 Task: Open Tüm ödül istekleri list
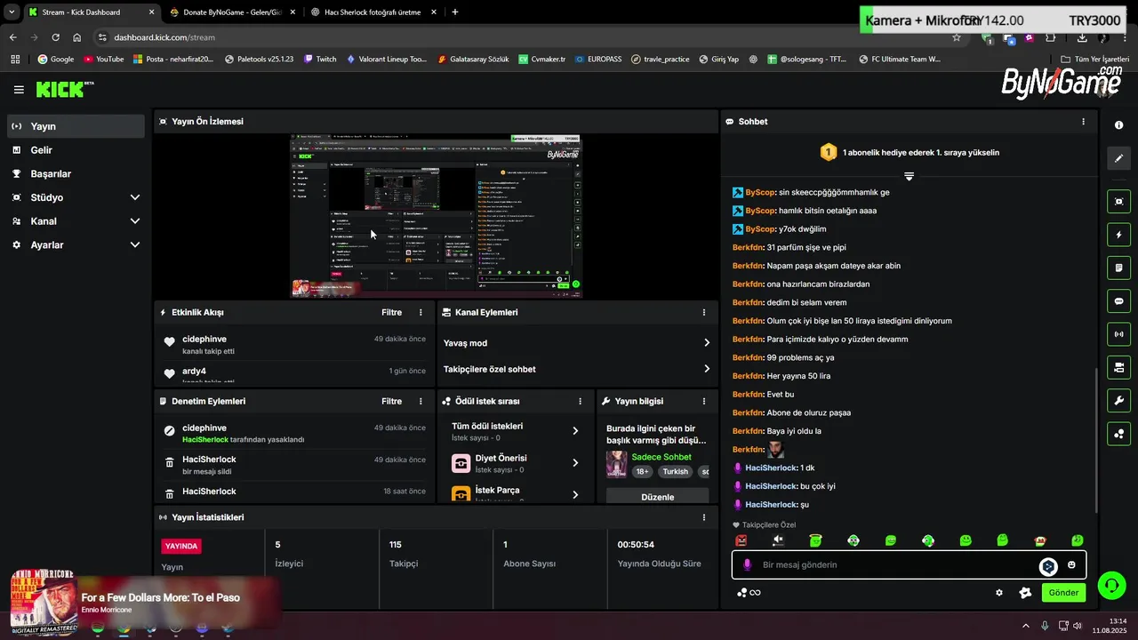(516, 431)
